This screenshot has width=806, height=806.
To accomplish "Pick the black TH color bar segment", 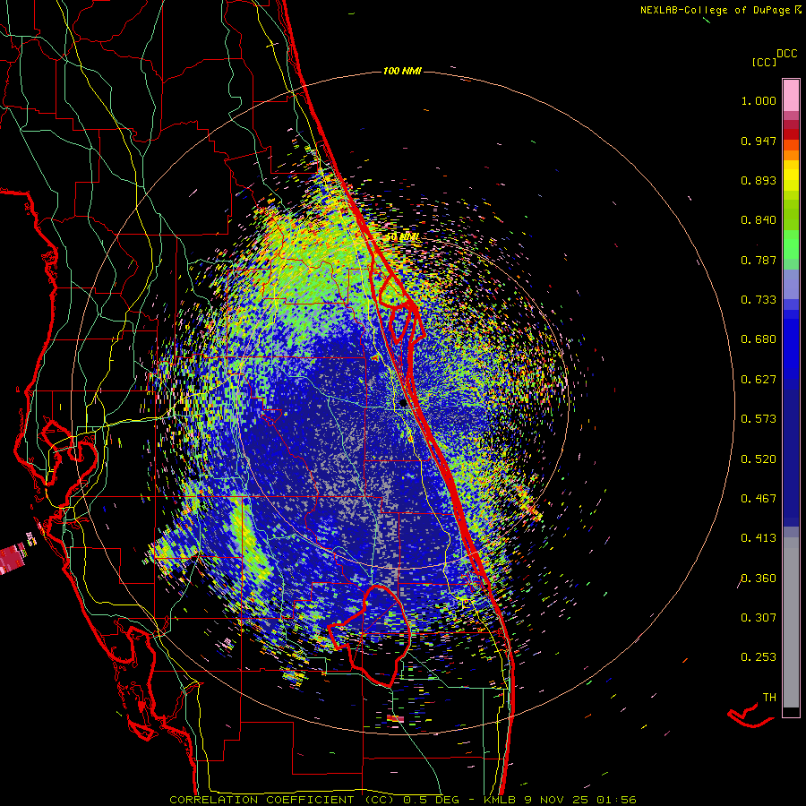I will [791, 712].
